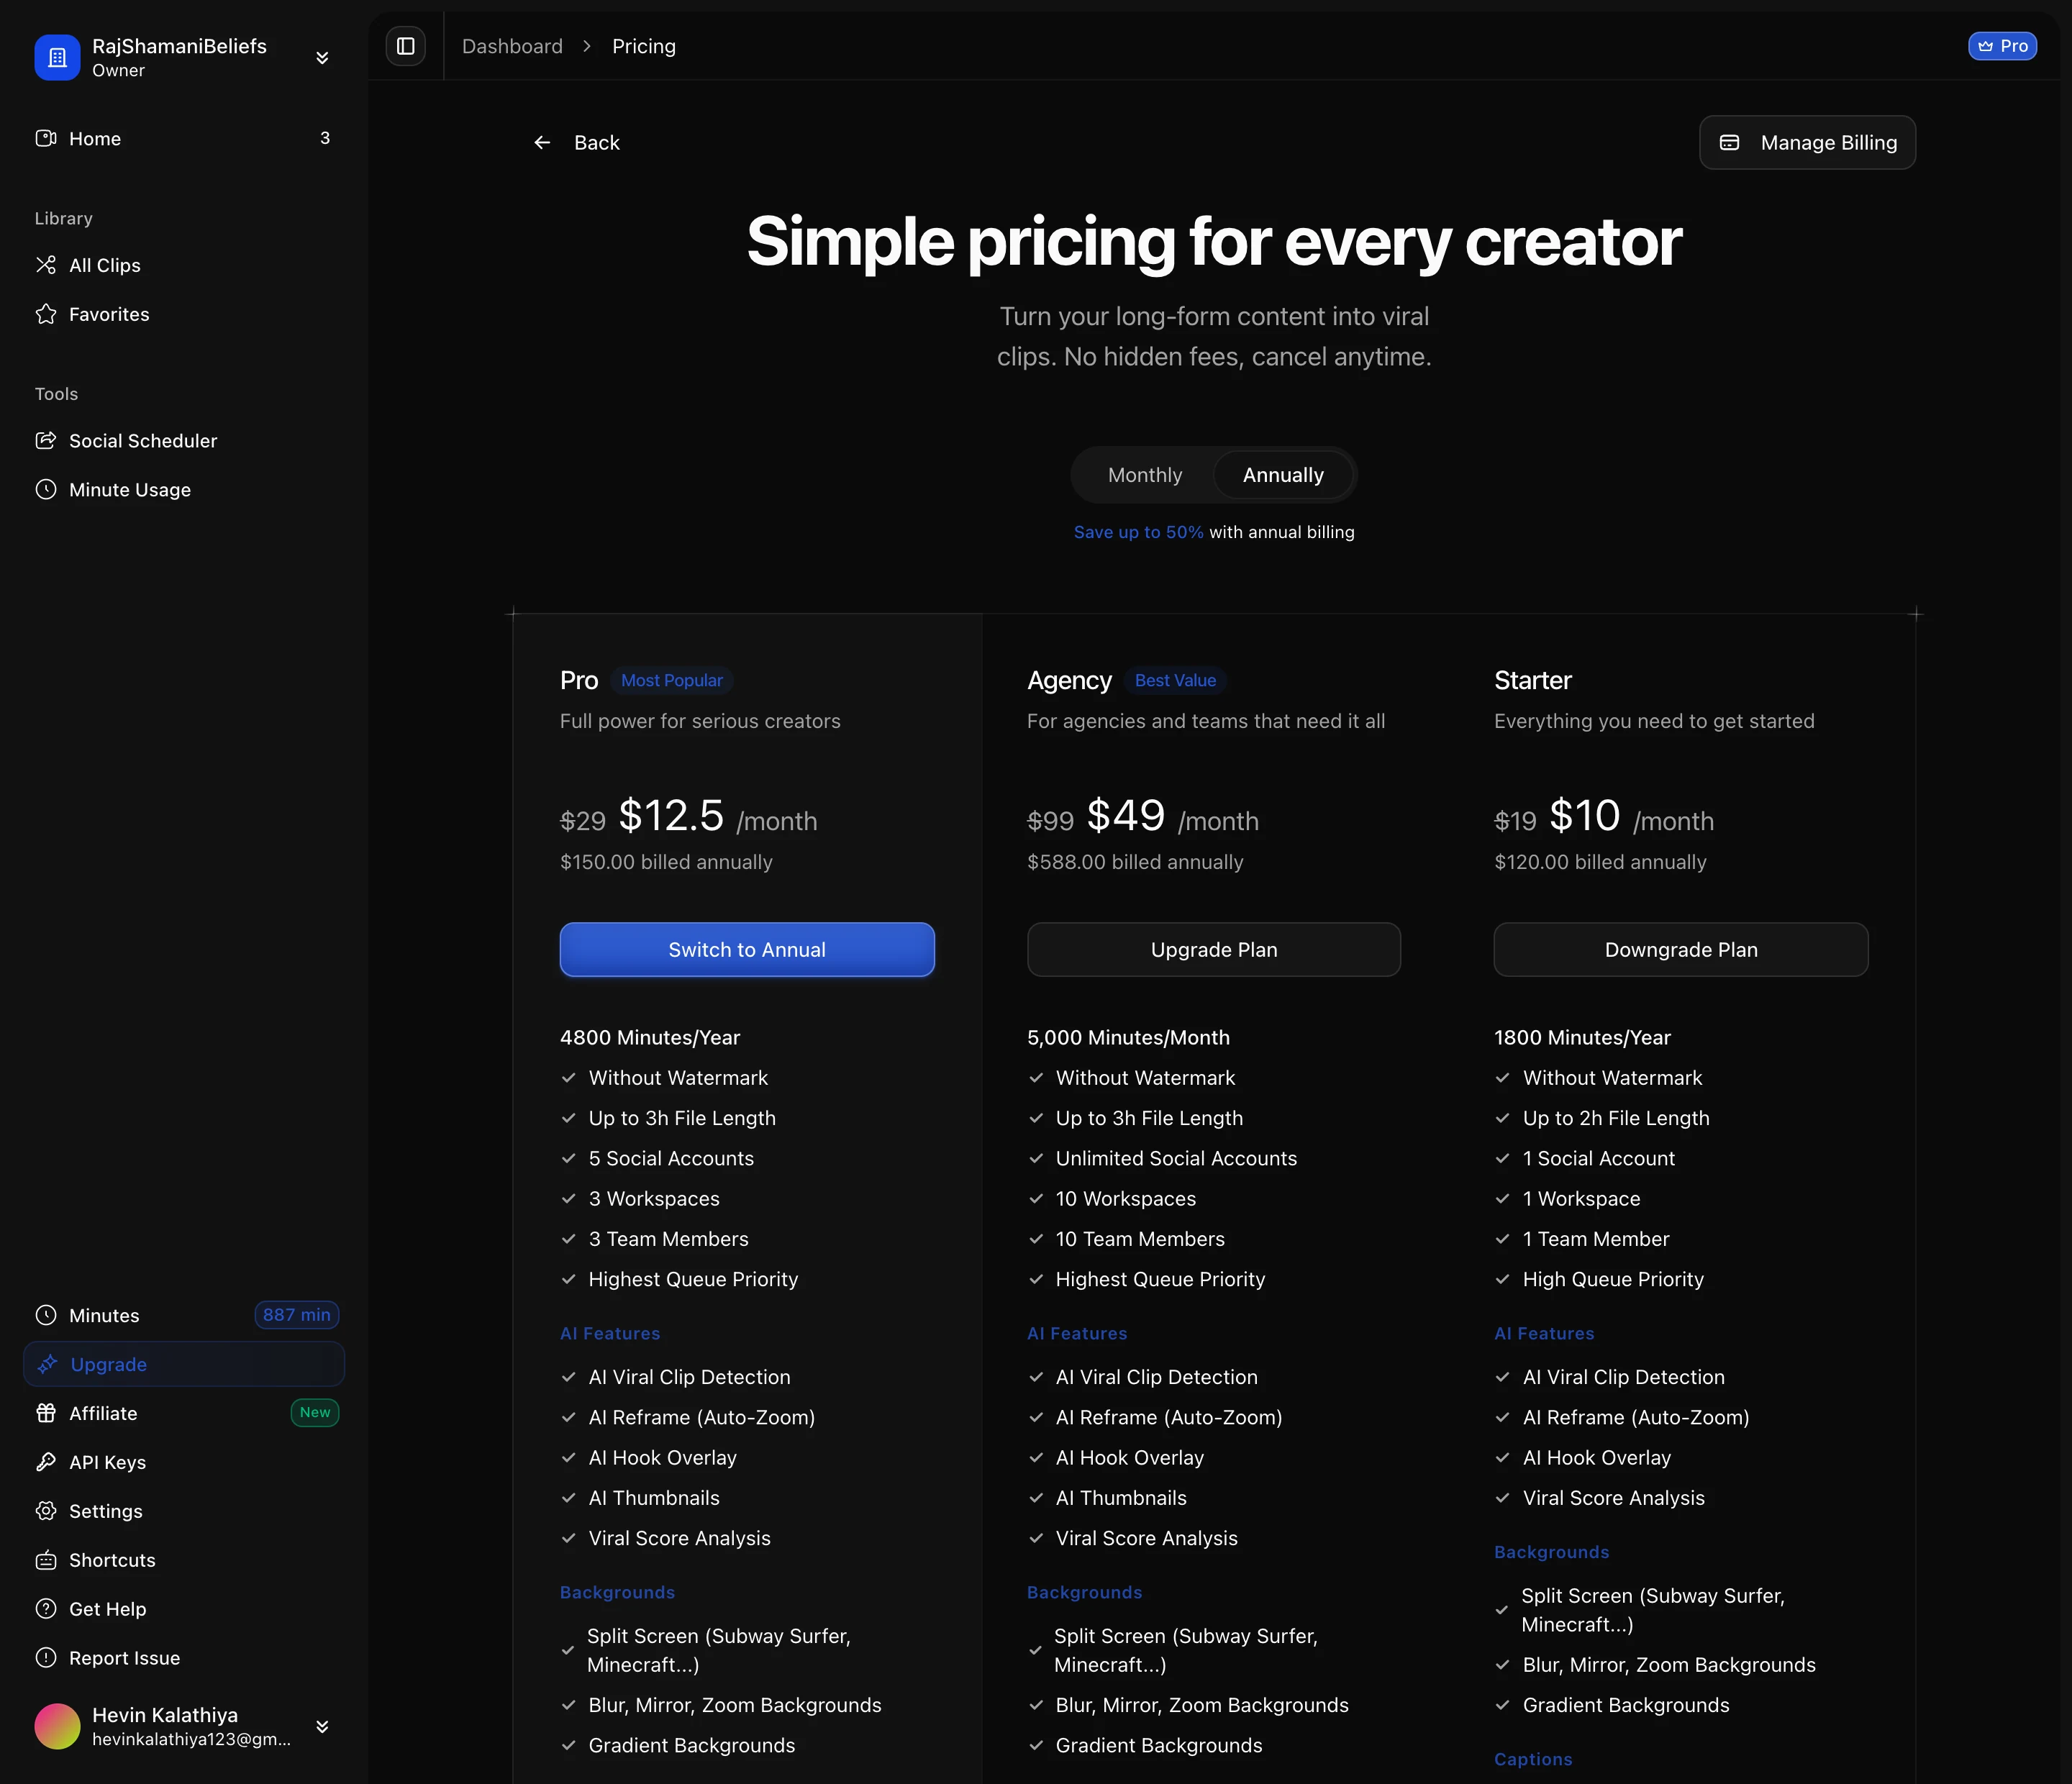Open Social Scheduler tool
2072x1784 pixels.
(184, 441)
